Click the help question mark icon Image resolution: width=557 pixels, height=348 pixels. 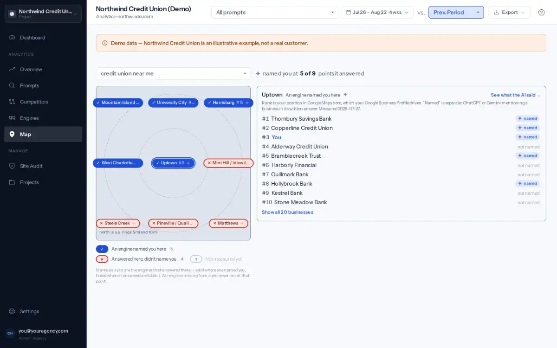point(541,13)
